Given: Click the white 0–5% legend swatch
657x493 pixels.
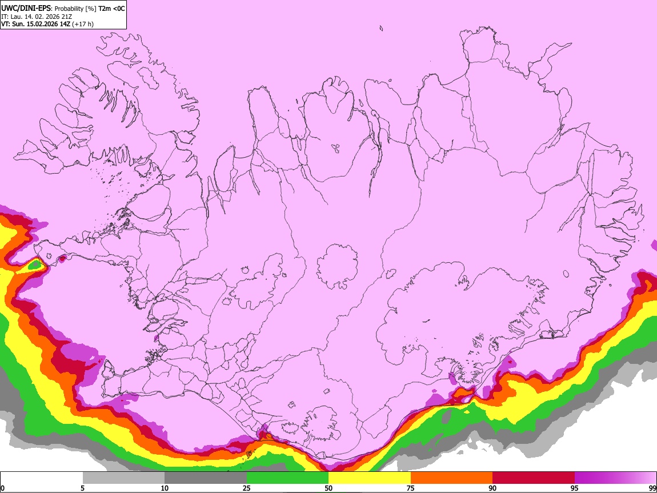Looking at the screenshot, I should (x=42, y=478).
